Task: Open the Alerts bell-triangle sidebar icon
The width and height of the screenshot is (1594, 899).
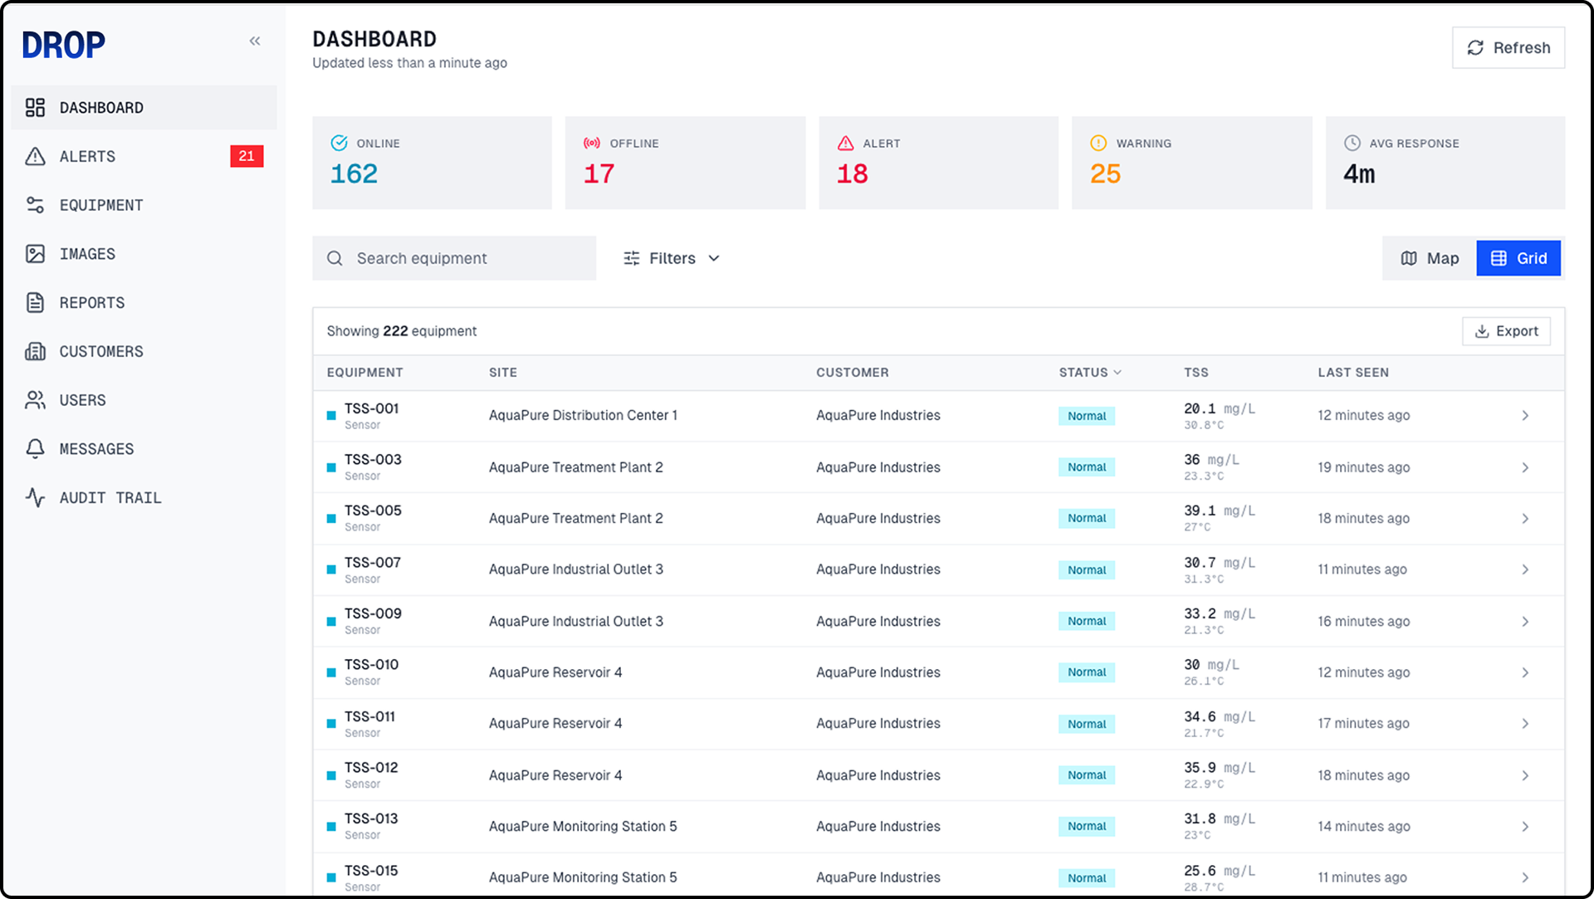Action: coord(35,156)
